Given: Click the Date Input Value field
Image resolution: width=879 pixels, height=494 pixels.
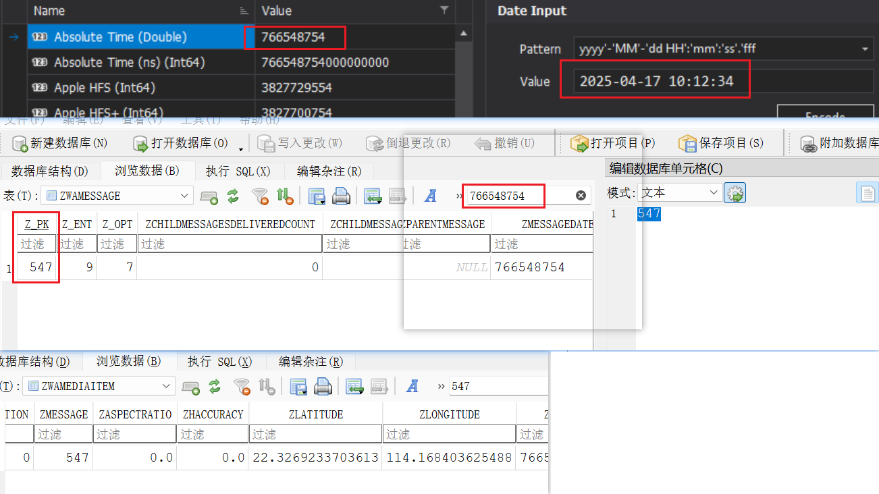Looking at the screenshot, I should click(655, 82).
